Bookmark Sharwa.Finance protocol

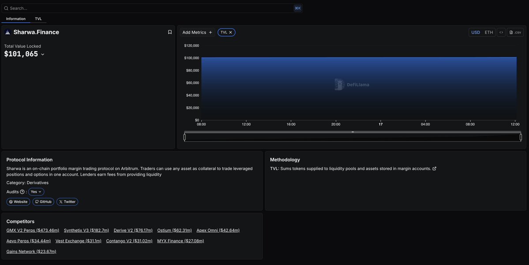(x=170, y=32)
